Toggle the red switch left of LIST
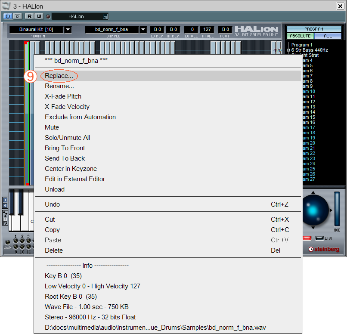Image resolution: width=347 pixels, height=334 pixels. click(307, 238)
